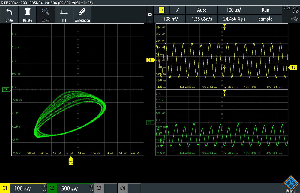Select the TL trigger level marker
Viewport: 300px width, 193px height.
pos(292,67)
